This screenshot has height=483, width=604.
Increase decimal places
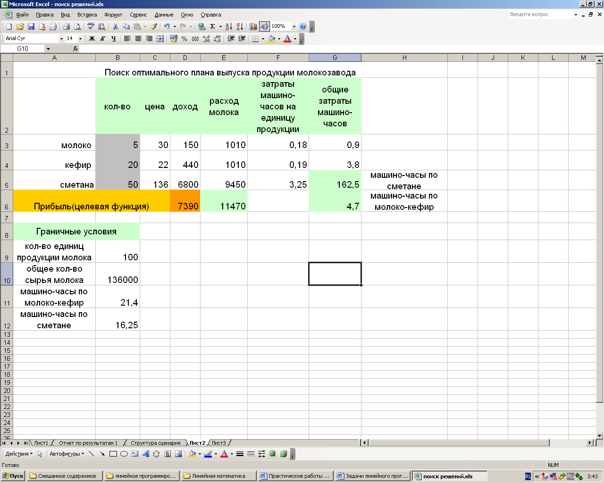click(x=207, y=39)
